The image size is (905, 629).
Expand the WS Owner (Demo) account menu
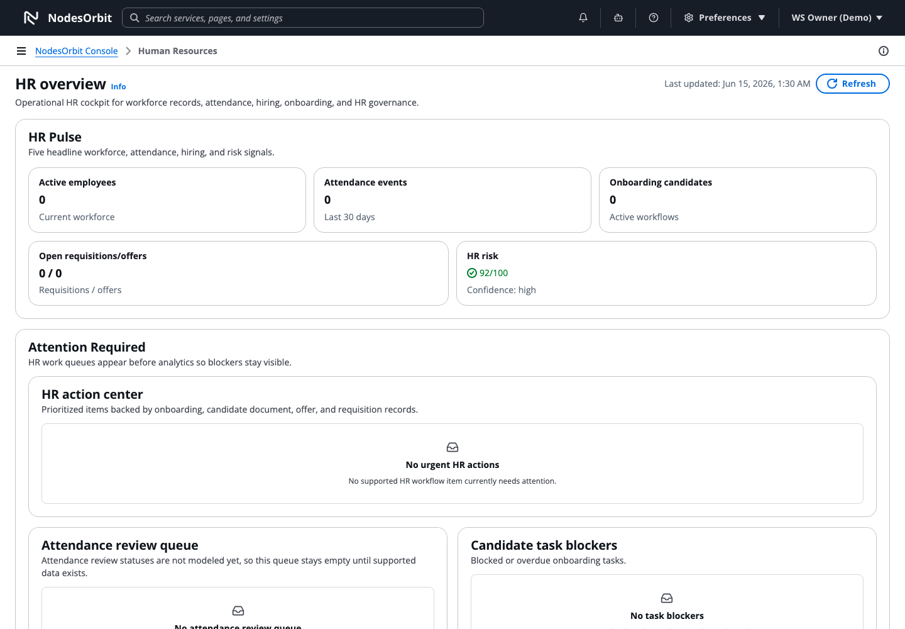click(837, 18)
